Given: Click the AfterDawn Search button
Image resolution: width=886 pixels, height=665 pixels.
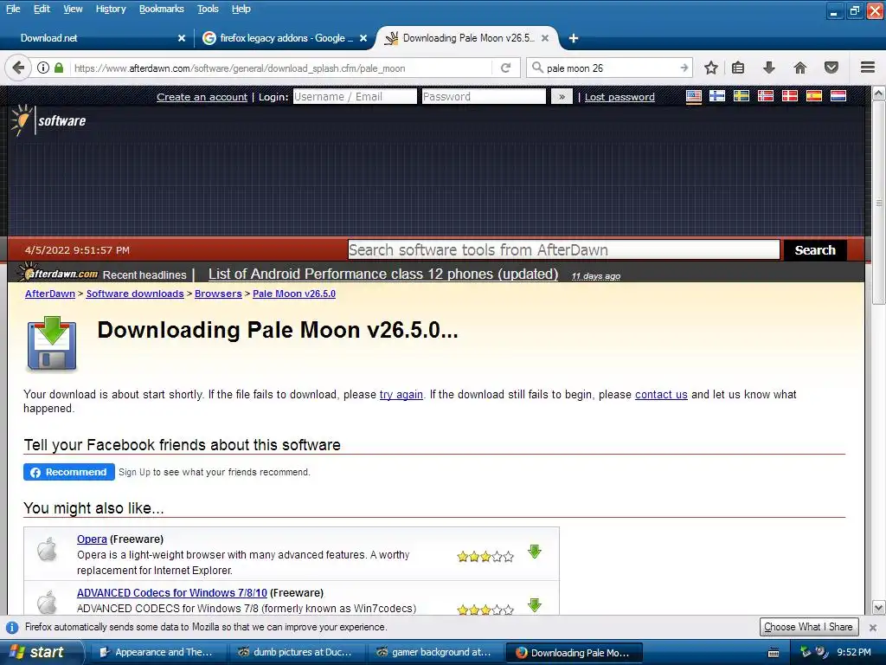Looking at the screenshot, I should (x=815, y=250).
